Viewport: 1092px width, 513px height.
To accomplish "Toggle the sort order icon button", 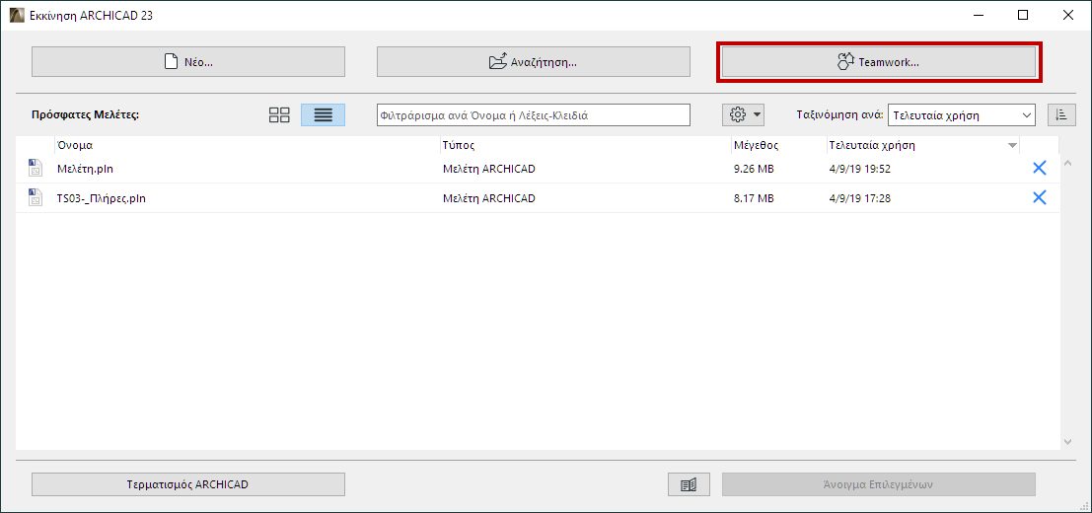I will point(1061,114).
